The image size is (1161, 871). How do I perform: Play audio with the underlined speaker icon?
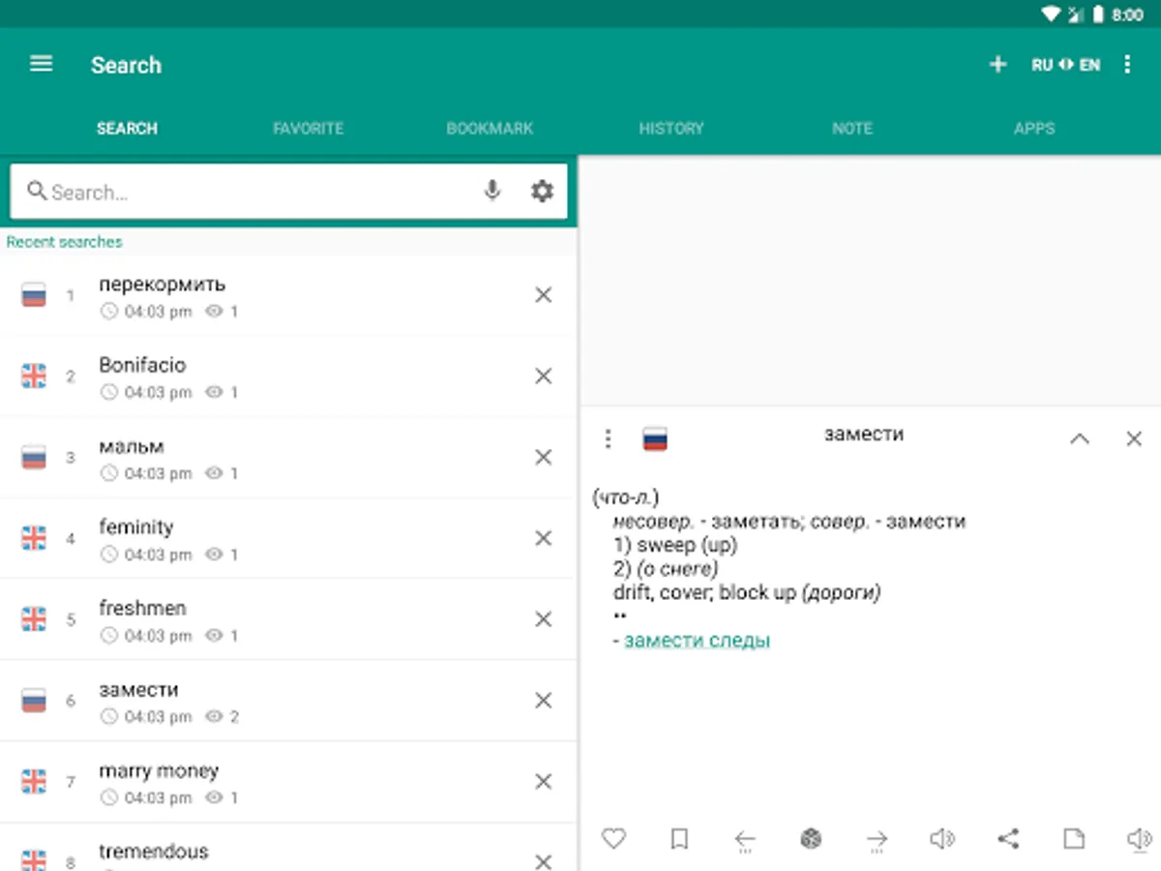tap(1140, 840)
